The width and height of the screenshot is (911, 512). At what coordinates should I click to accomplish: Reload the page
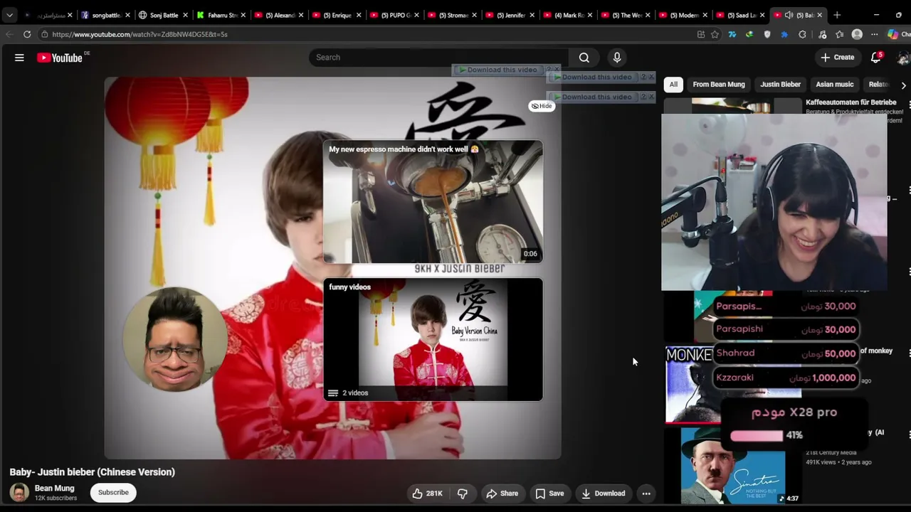pos(27,34)
